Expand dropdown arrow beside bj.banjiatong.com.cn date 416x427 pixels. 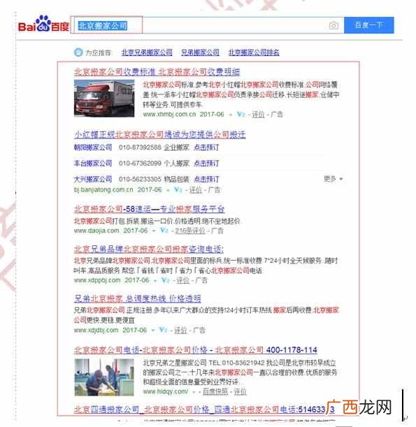click(168, 190)
